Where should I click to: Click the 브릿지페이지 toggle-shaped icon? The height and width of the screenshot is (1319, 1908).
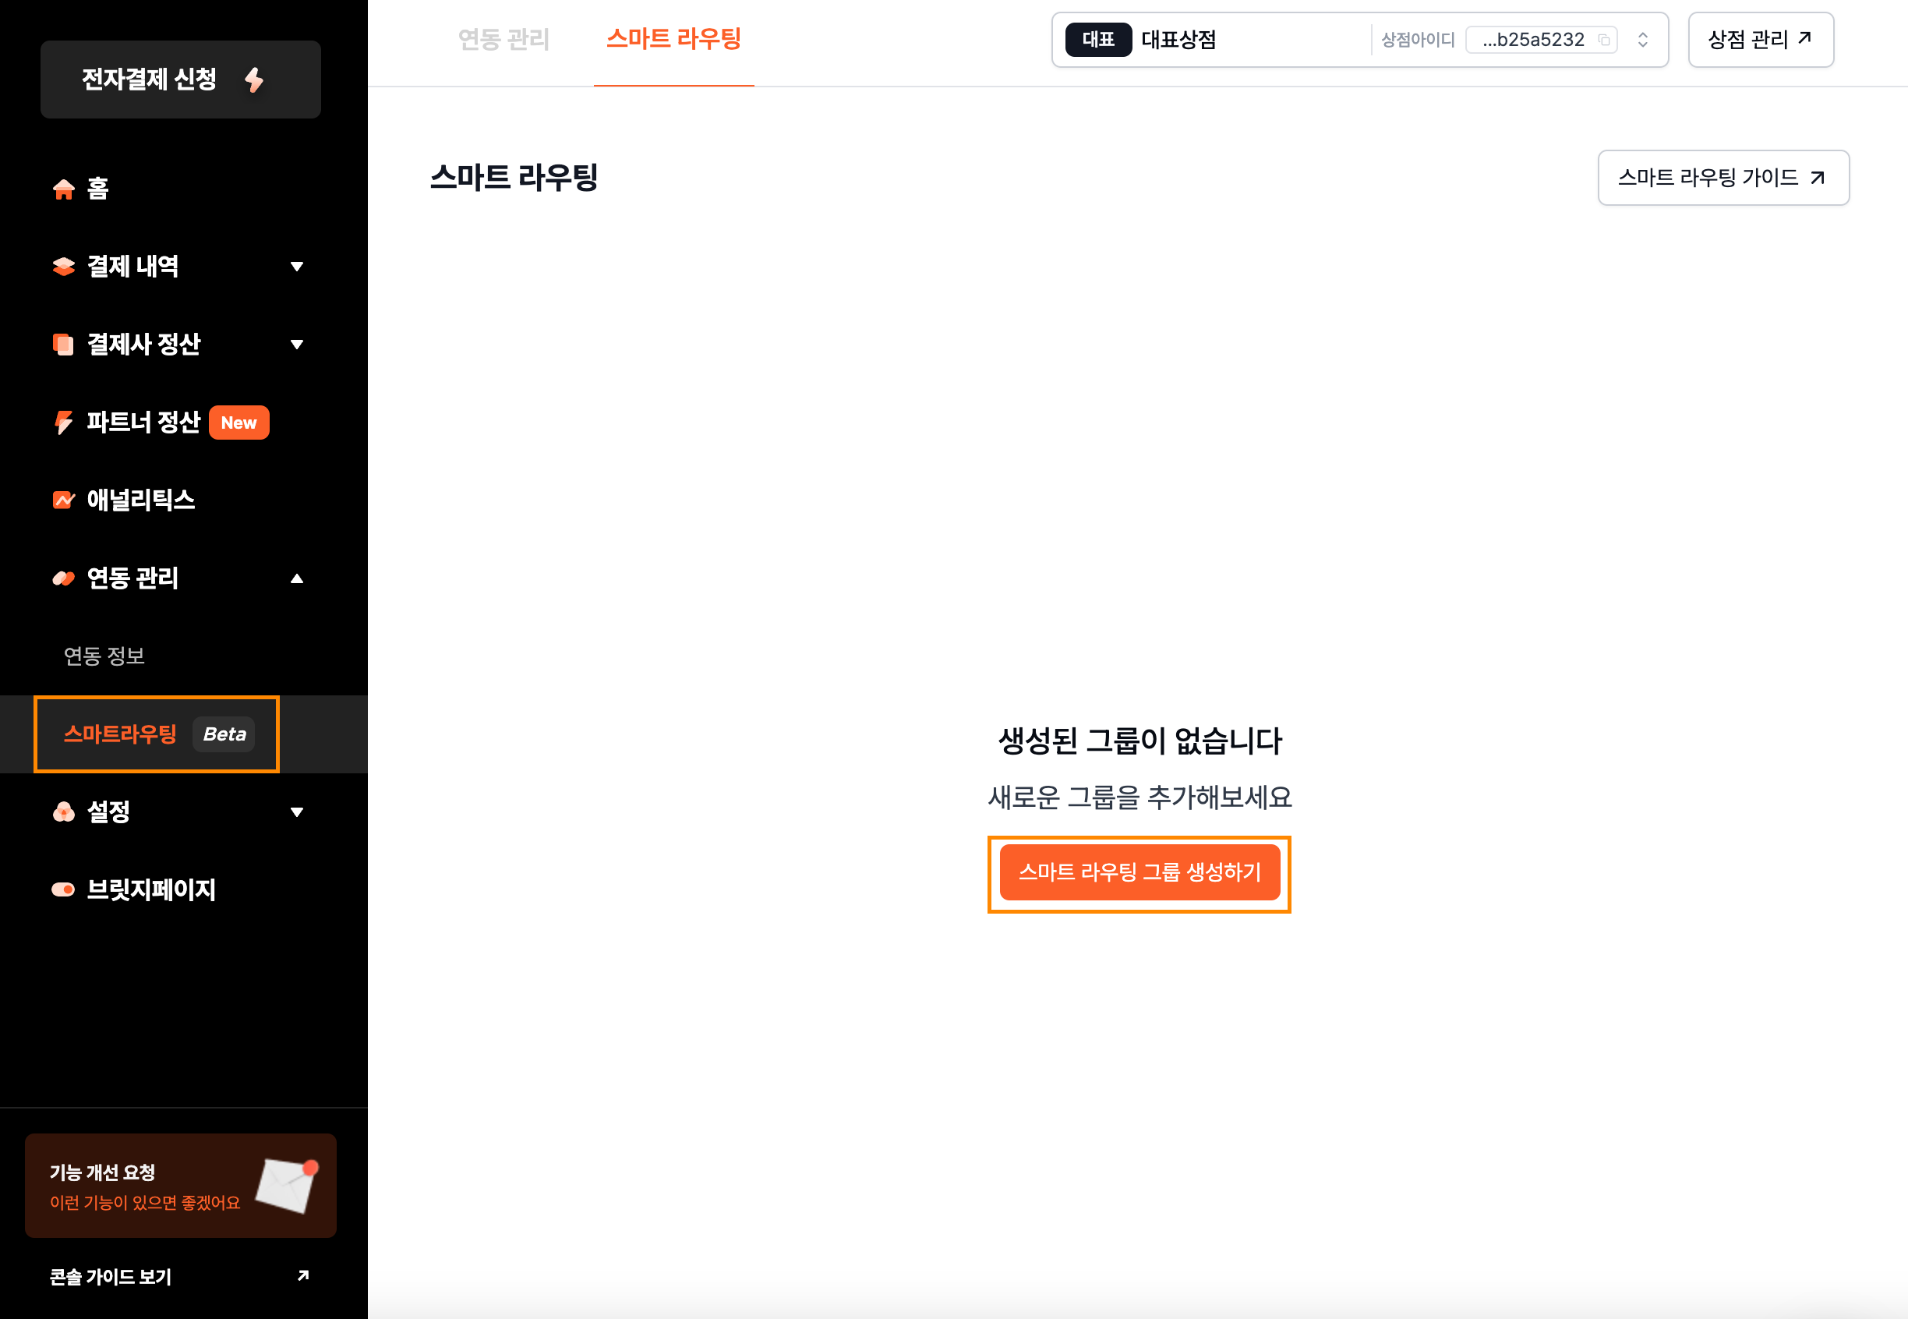[64, 890]
